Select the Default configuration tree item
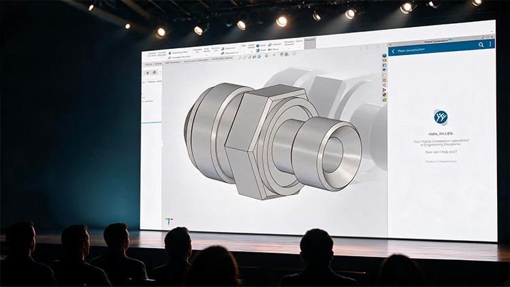Viewport: 510px width, 287px height. point(152,82)
